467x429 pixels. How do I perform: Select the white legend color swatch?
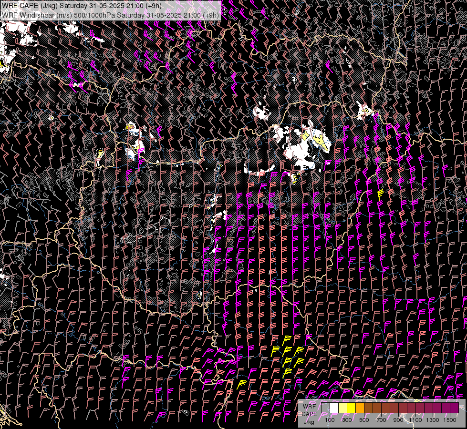coord(334,408)
